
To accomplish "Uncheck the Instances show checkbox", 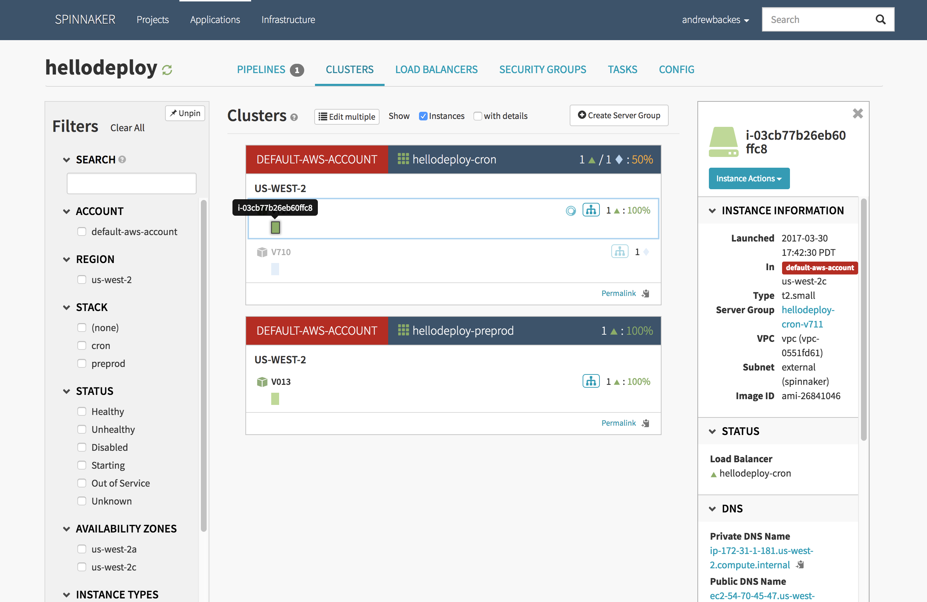I will point(423,116).
